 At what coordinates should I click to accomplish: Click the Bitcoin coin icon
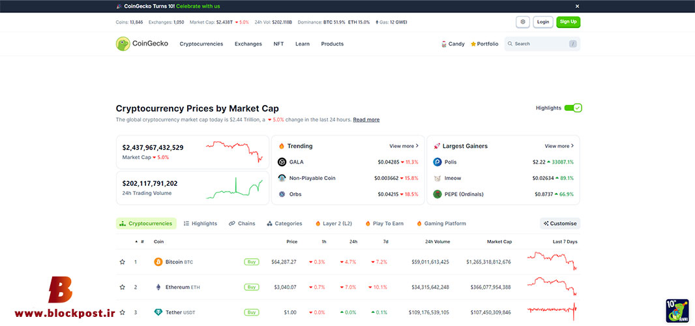pos(158,262)
